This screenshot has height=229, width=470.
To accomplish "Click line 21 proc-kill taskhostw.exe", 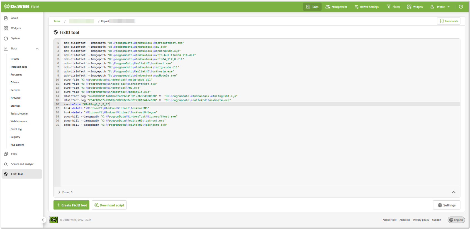I will click(116, 125).
